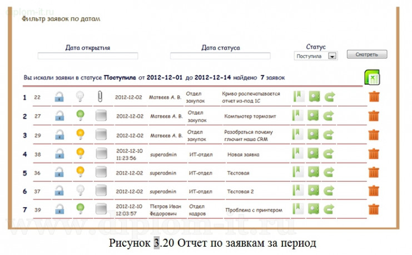Viewport: 412px width, 255px height.
Task: Click the text "Проблема с принтером"
Action: [x=254, y=210]
